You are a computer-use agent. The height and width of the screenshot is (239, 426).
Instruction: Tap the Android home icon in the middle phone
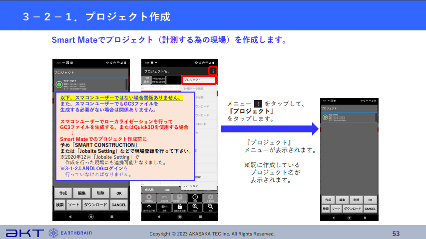click(180, 217)
